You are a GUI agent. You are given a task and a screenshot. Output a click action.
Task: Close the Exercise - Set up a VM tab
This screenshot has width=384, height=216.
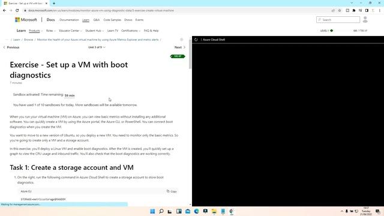[x=47, y=4]
